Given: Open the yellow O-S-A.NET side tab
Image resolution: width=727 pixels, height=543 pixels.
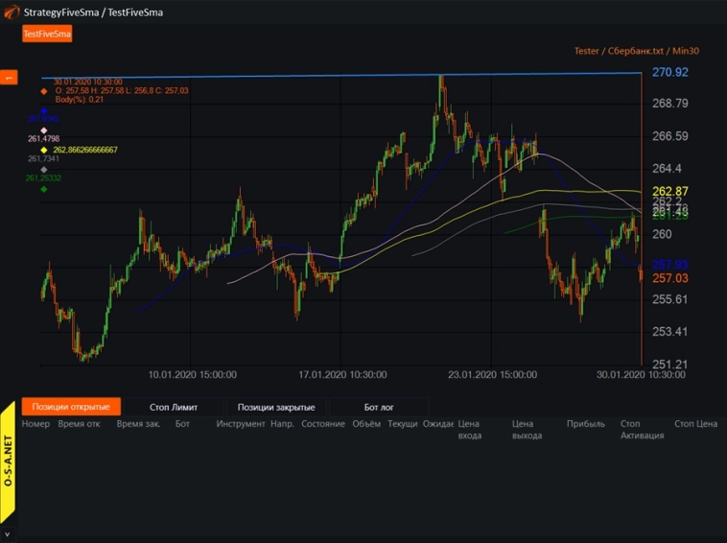Looking at the screenshot, I should point(9,461).
